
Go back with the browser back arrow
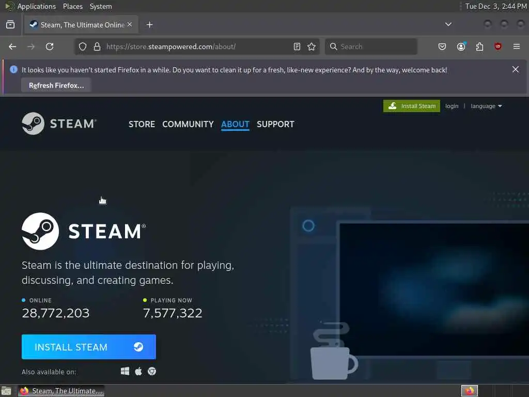(x=12, y=47)
